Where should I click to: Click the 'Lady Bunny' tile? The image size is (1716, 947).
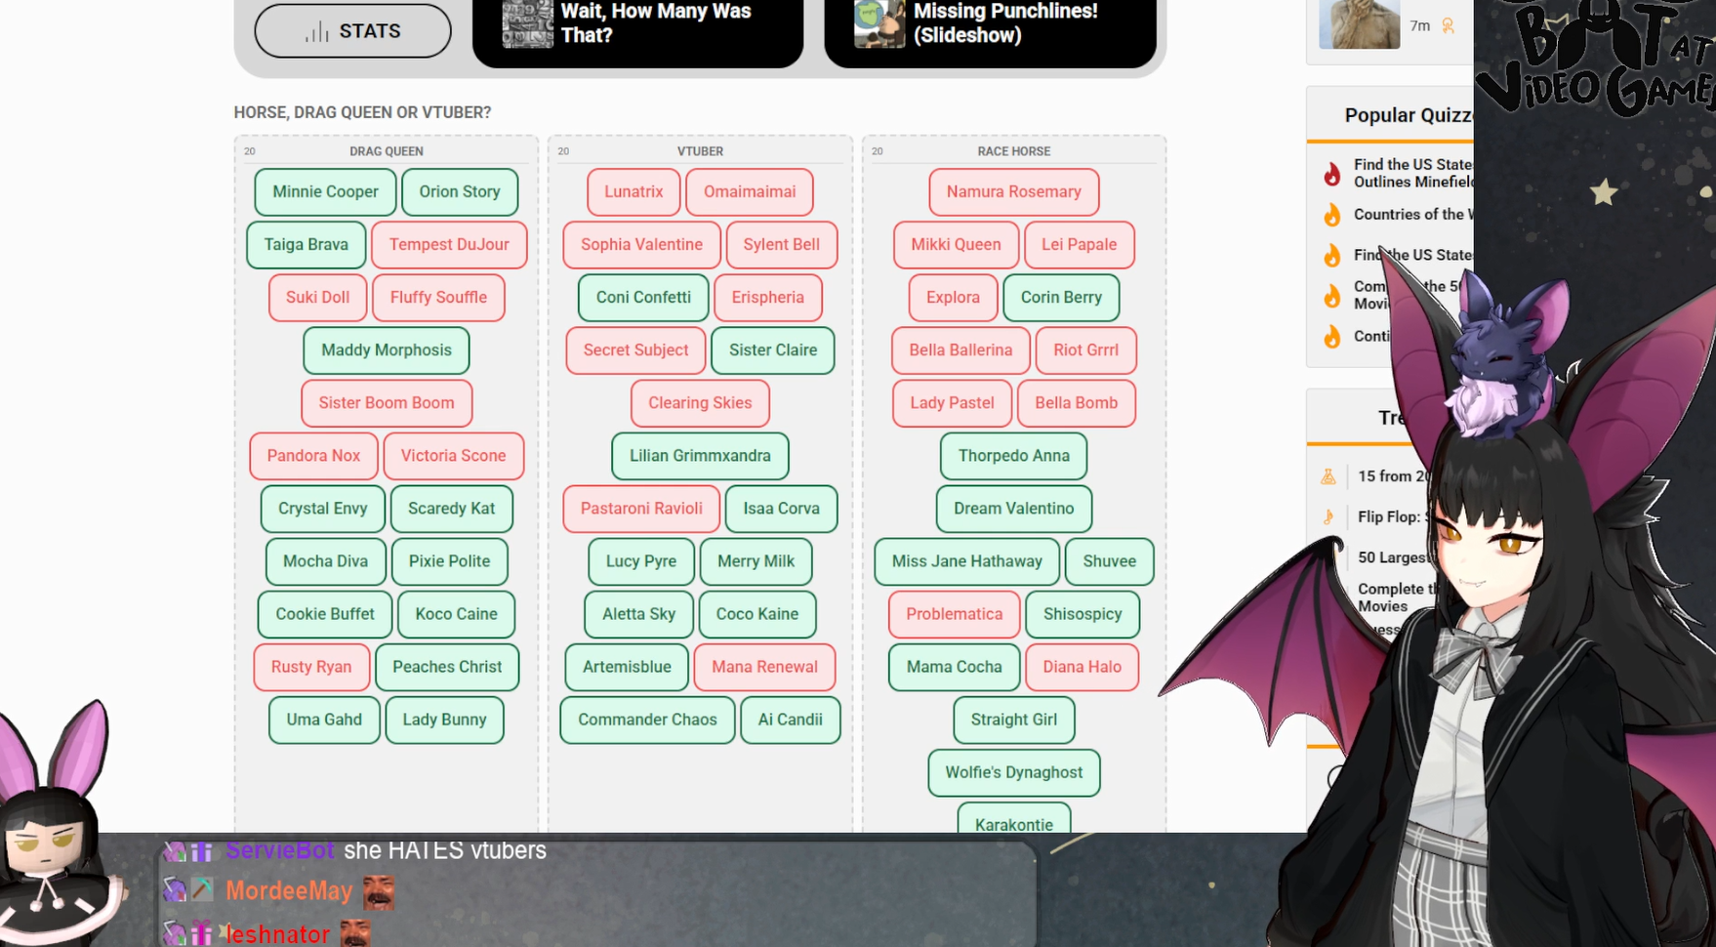[x=444, y=720]
